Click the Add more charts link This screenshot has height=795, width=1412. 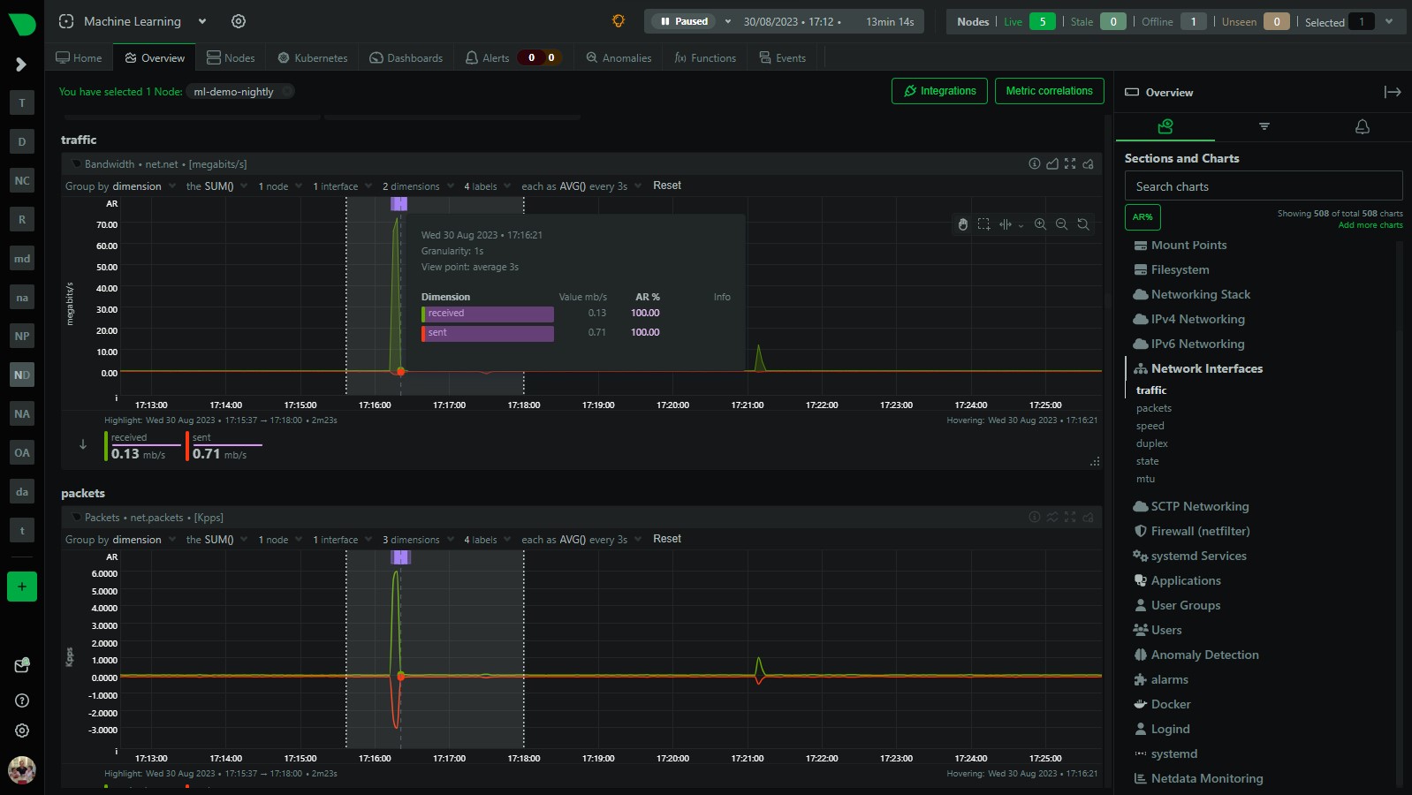(x=1370, y=225)
